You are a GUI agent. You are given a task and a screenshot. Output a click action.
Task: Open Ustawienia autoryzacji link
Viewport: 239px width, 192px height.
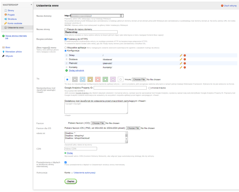[84, 173]
